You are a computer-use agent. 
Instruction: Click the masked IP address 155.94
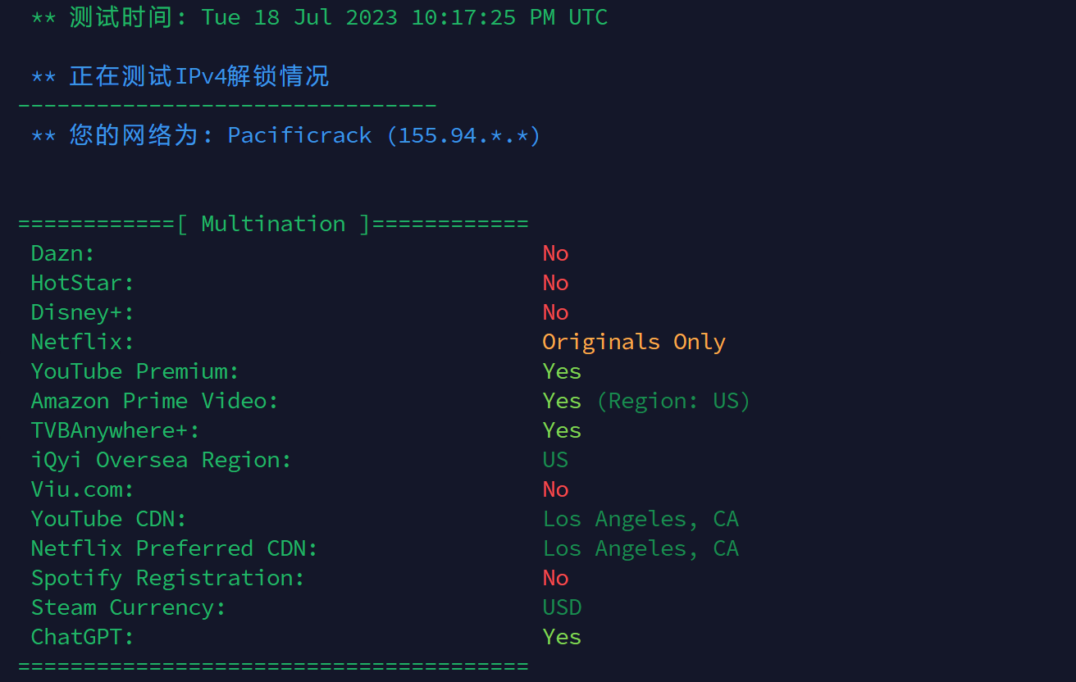click(463, 135)
